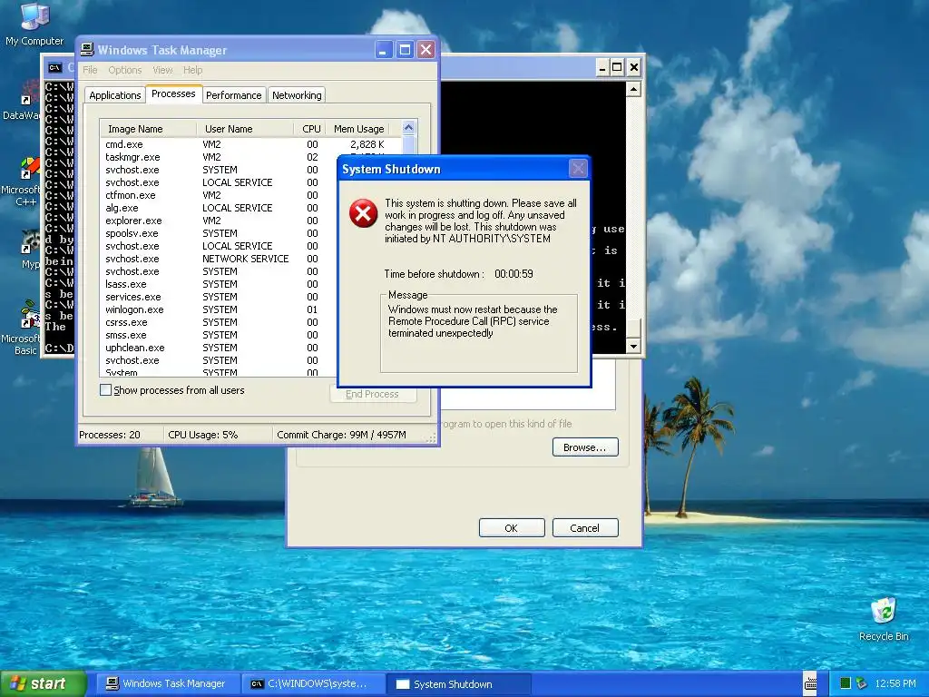
Task: Click OK in the Open With dialog
Action: click(512, 528)
